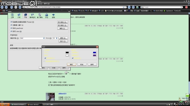Pick the blue unvisited link color swatch

click(94, 52)
